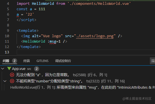Collapse the App.vue problems group
The image size is (155, 104).
3,69
